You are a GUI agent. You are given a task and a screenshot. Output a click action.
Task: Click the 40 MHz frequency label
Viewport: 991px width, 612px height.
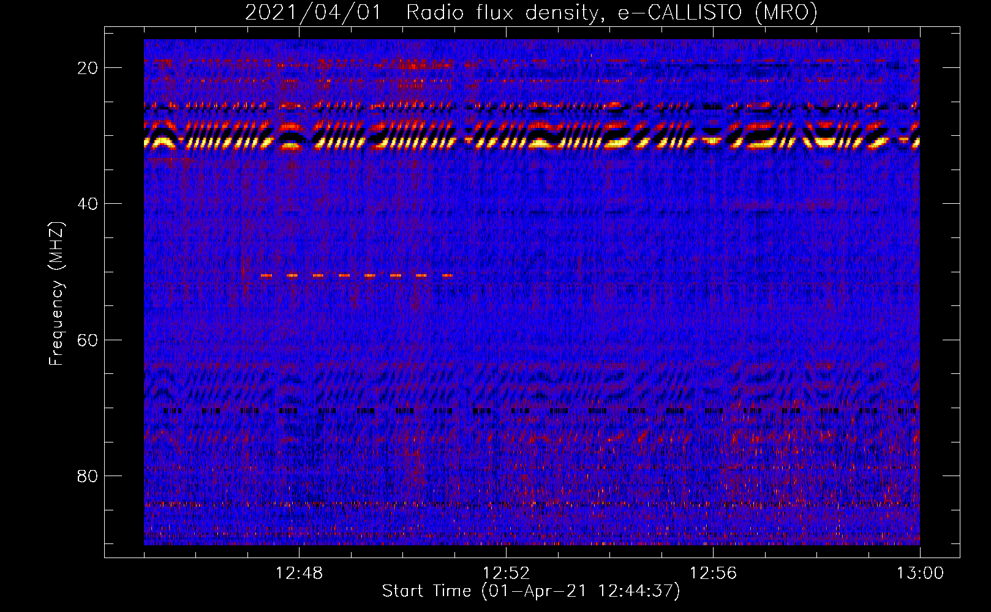pyautogui.click(x=88, y=204)
